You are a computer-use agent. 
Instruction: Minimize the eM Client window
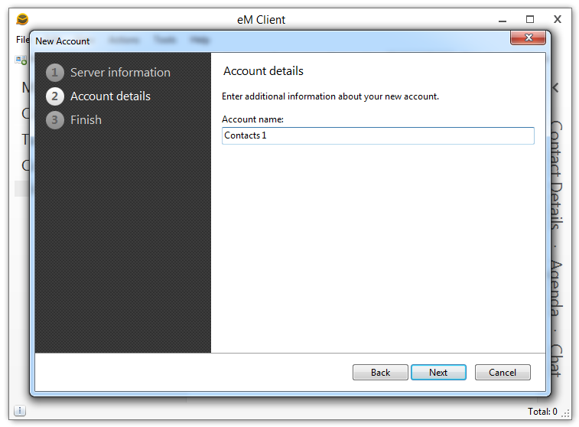[503, 20]
